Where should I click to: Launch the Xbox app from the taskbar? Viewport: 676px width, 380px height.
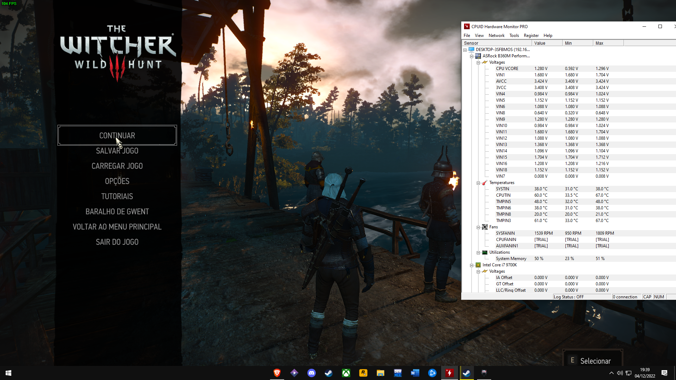click(346, 373)
